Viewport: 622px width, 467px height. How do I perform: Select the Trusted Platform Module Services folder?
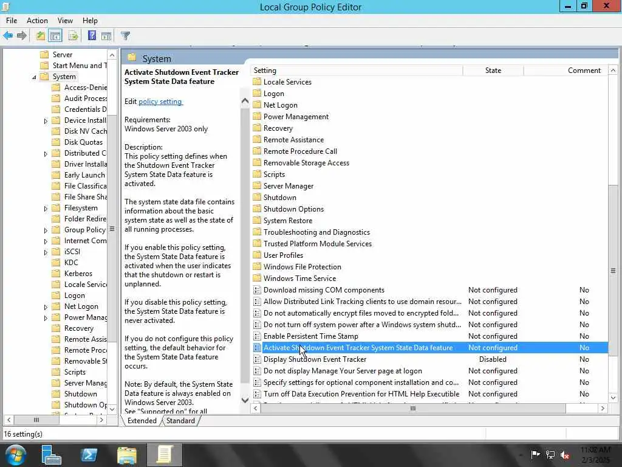[431, 243]
